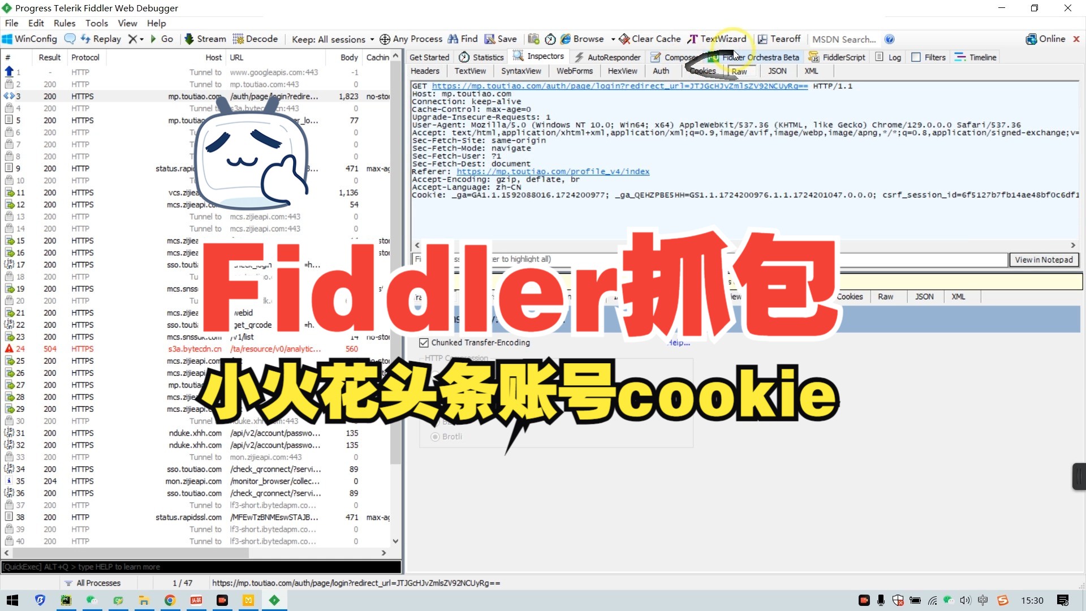Select the Cookies tab in Inspector
Image resolution: width=1086 pixels, height=611 pixels.
pyautogui.click(x=703, y=71)
